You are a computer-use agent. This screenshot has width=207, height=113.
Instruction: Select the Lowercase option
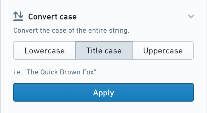coord(44,50)
